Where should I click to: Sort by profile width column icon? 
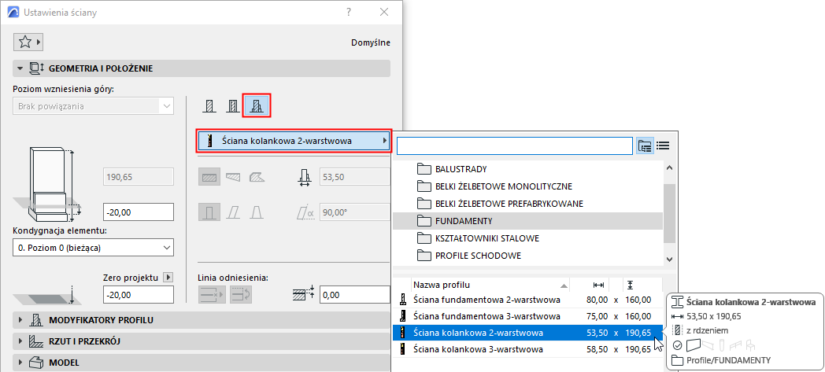[x=598, y=285]
